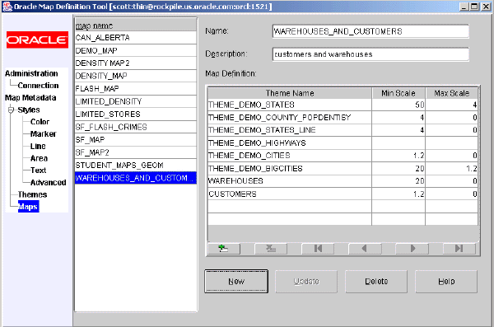494x327 pixels.
Task: Select LIMITED_DENSITY in map list
Action: [136, 101]
